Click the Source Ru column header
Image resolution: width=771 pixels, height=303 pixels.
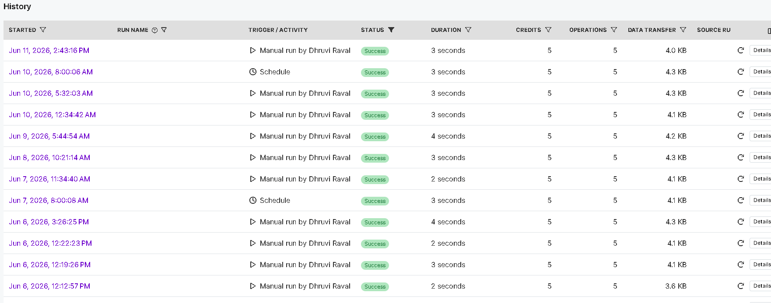(714, 30)
